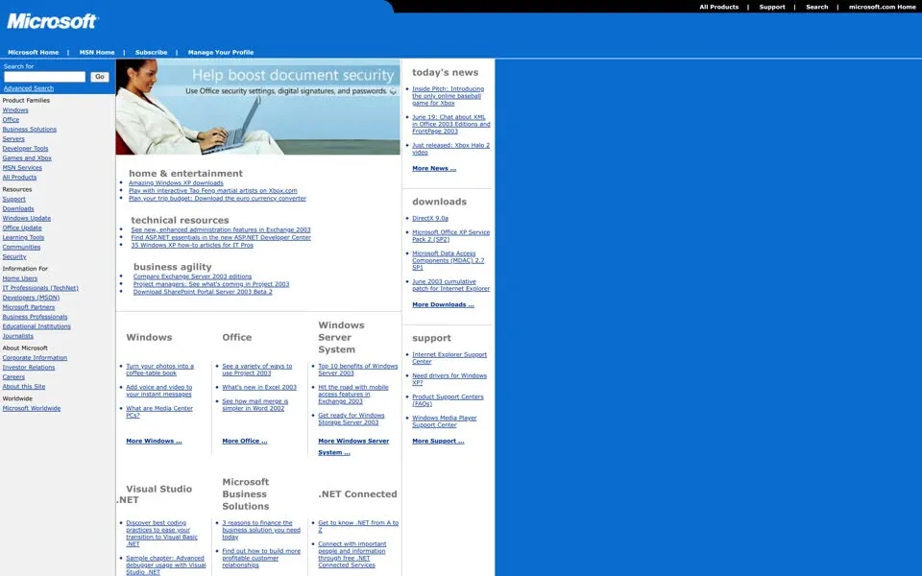Open Search in the top bar
The width and height of the screenshot is (922, 576).
(816, 7)
